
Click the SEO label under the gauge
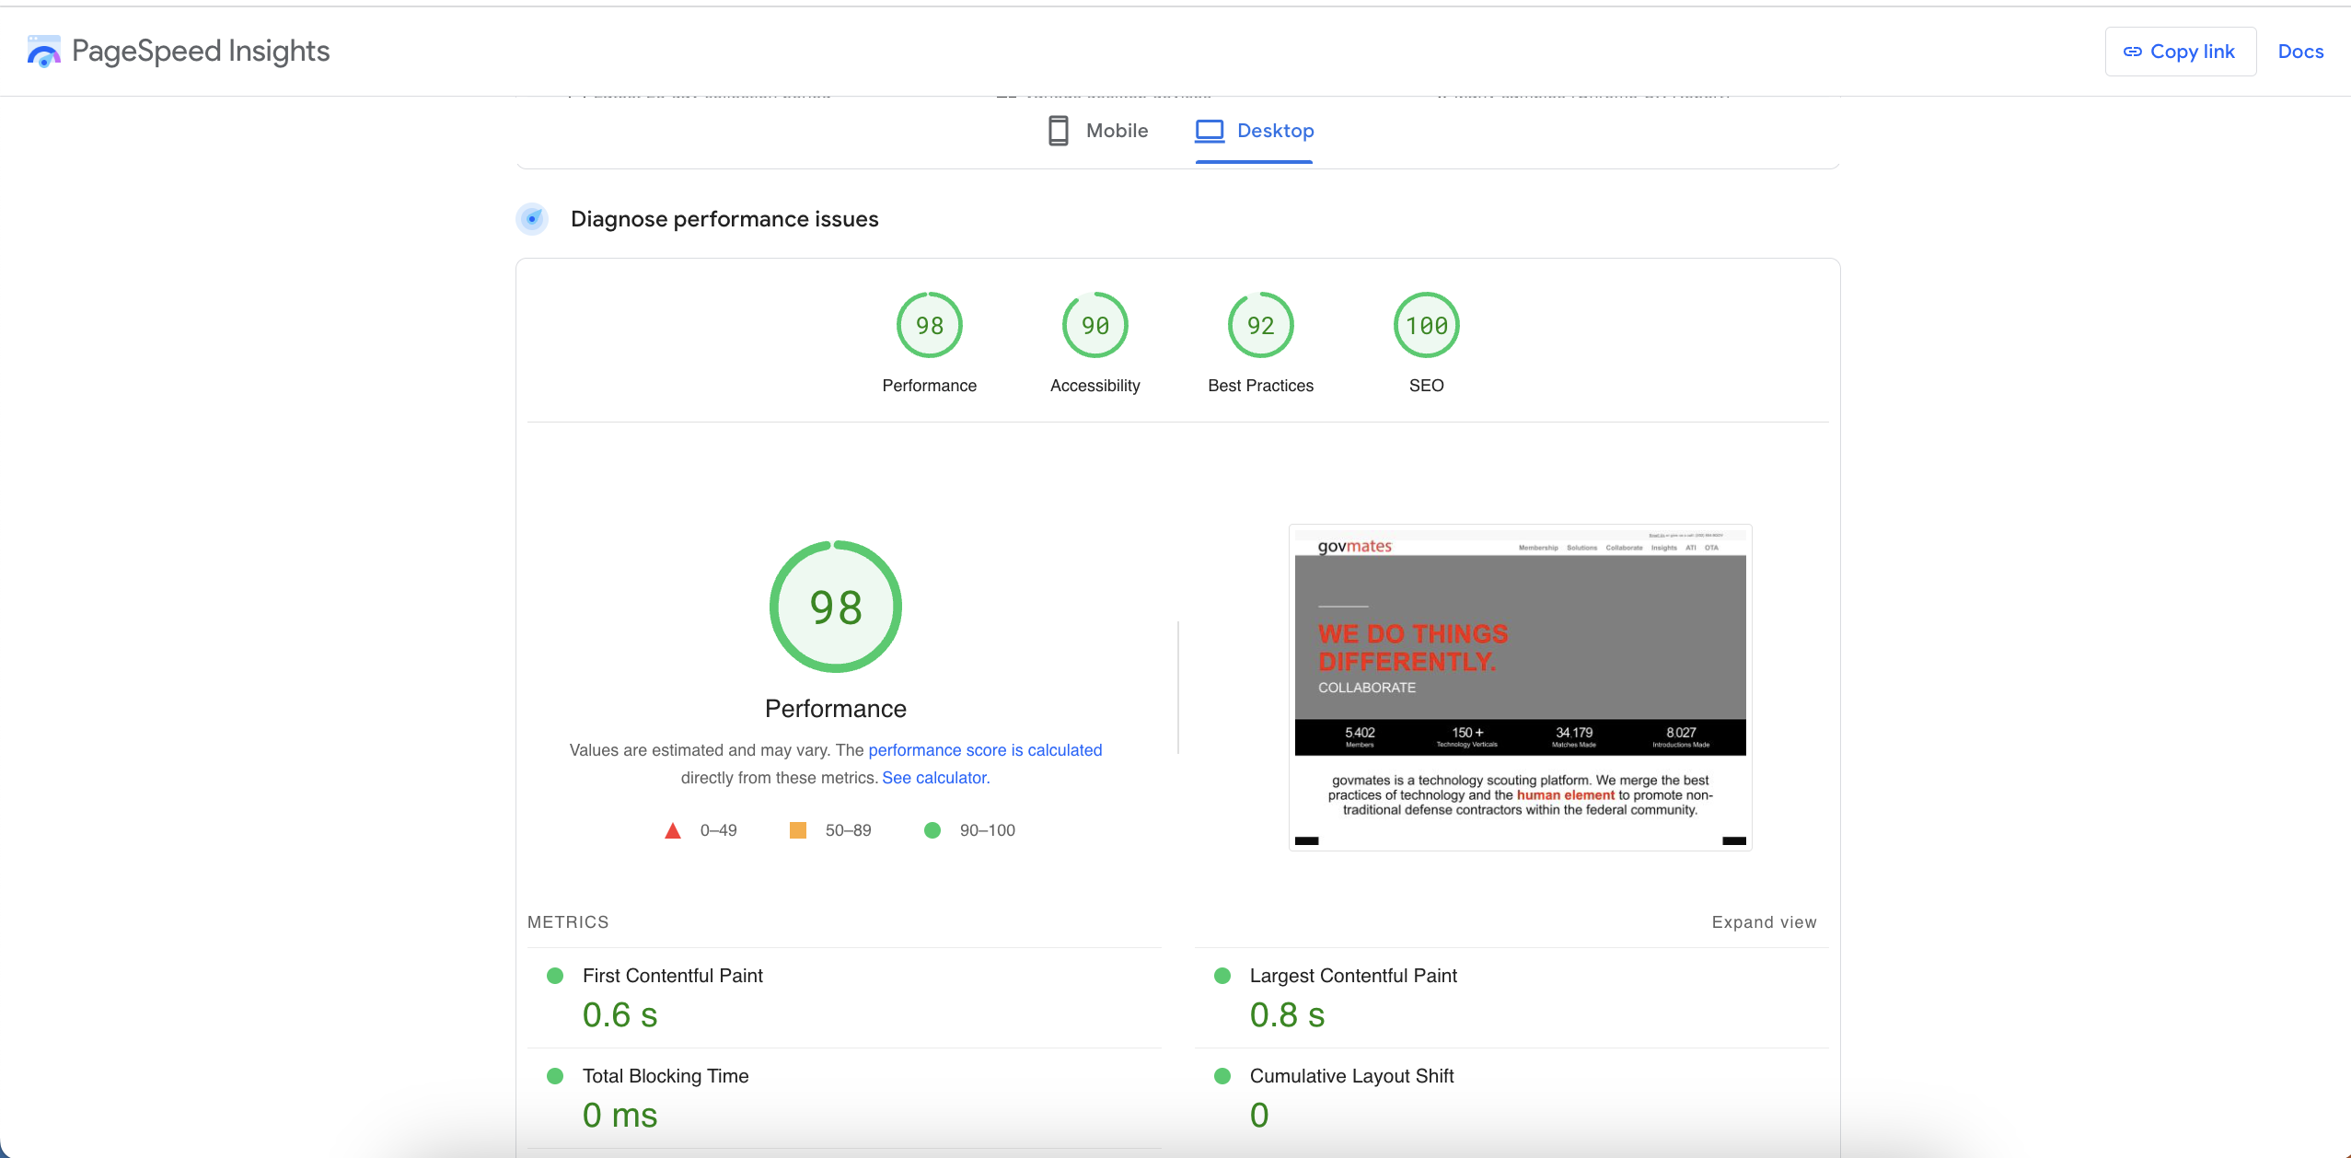[x=1427, y=386]
